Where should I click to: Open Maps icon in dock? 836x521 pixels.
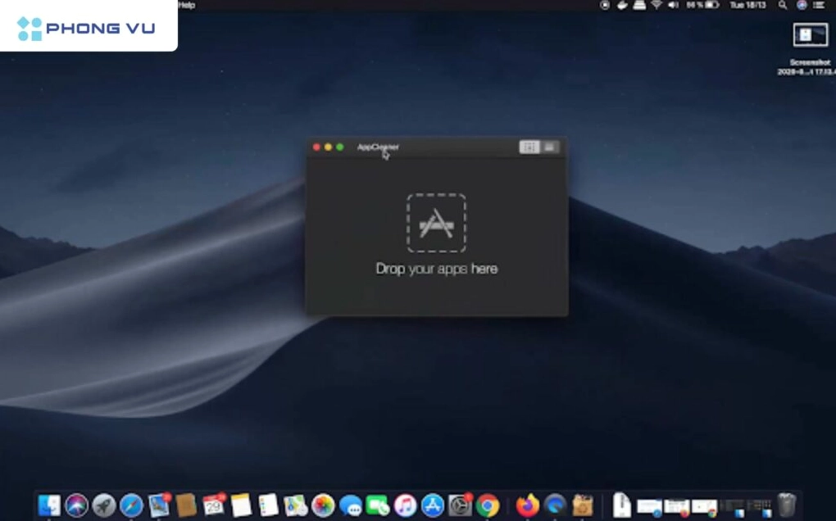[295, 505]
